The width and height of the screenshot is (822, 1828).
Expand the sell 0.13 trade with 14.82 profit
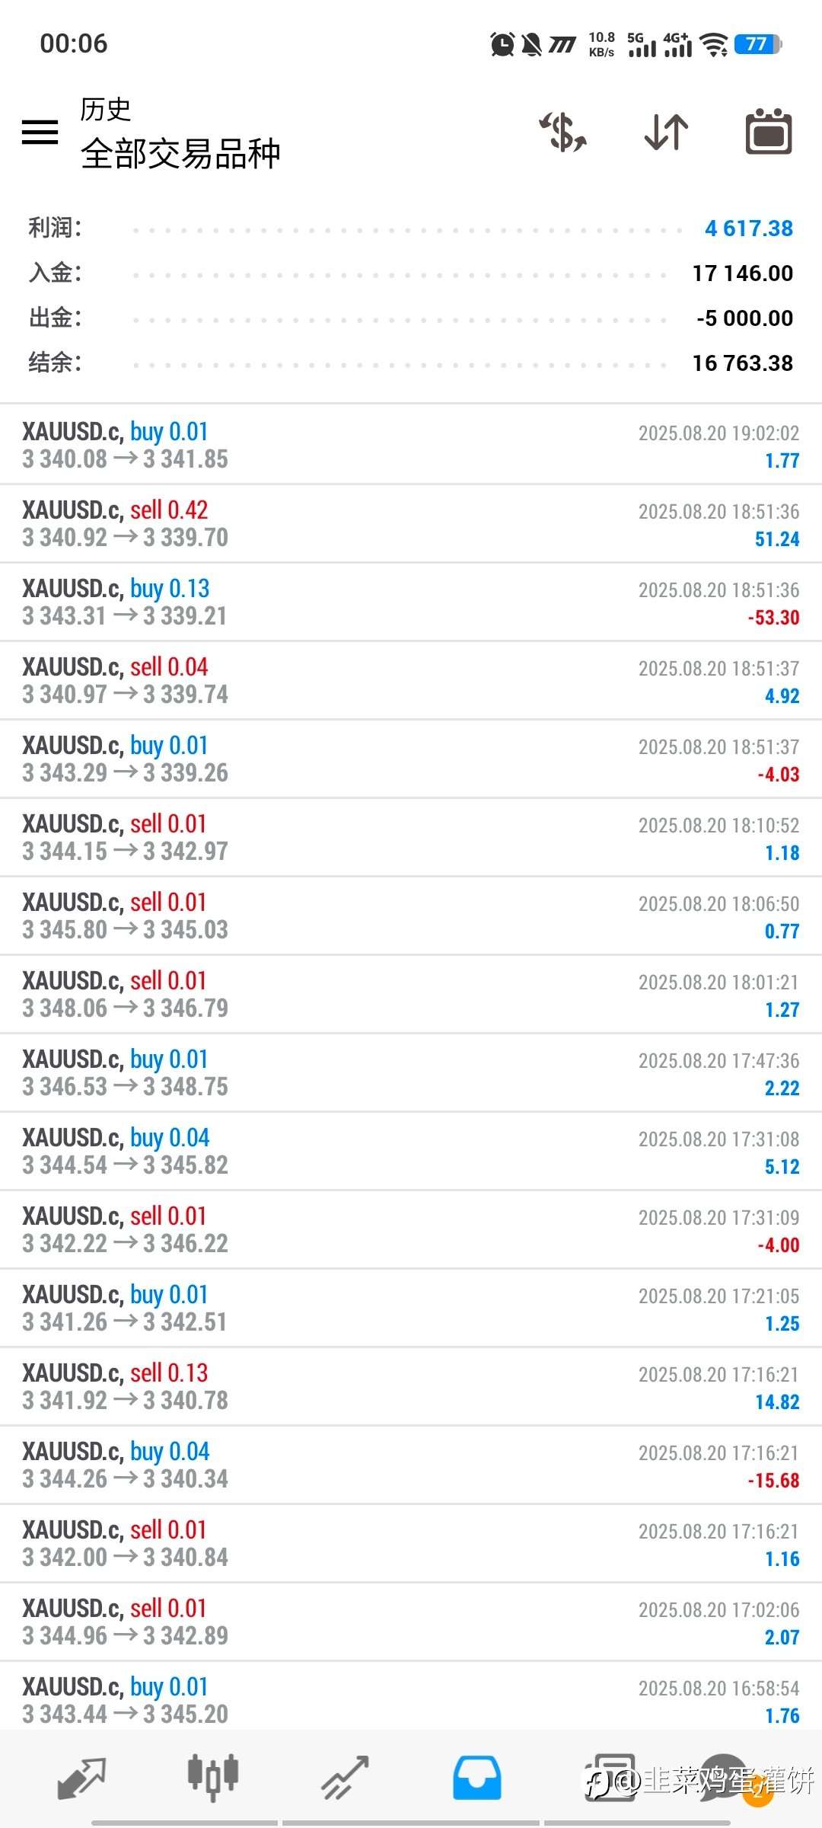point(411,1387)
